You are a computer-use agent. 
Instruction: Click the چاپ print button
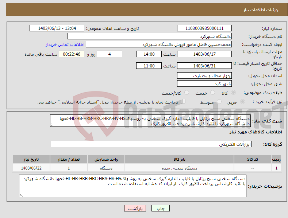(161, 208)
